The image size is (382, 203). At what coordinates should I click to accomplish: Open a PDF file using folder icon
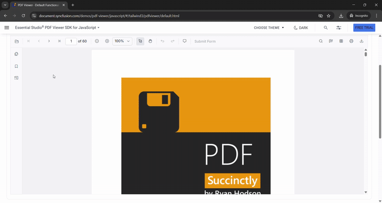pyautogui.click(x=17, y=42)
